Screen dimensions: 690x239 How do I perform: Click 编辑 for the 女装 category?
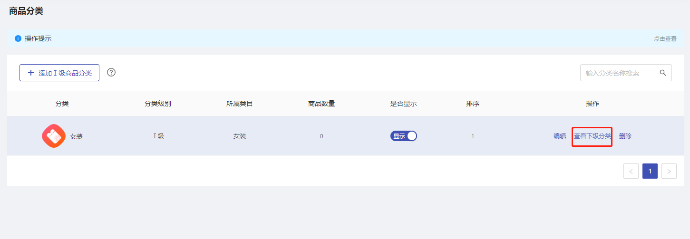[x=560, y=136]
